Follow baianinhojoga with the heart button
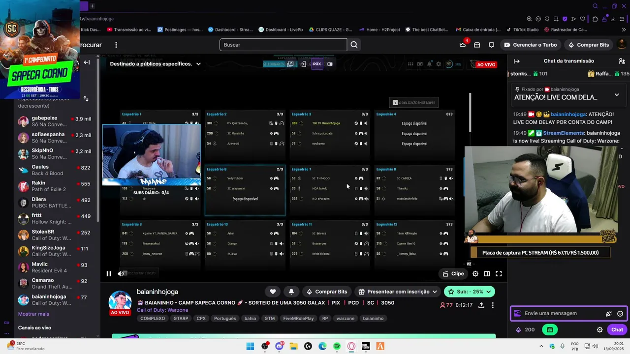Viewport: 630px width, 354px height. coord(273,292)
